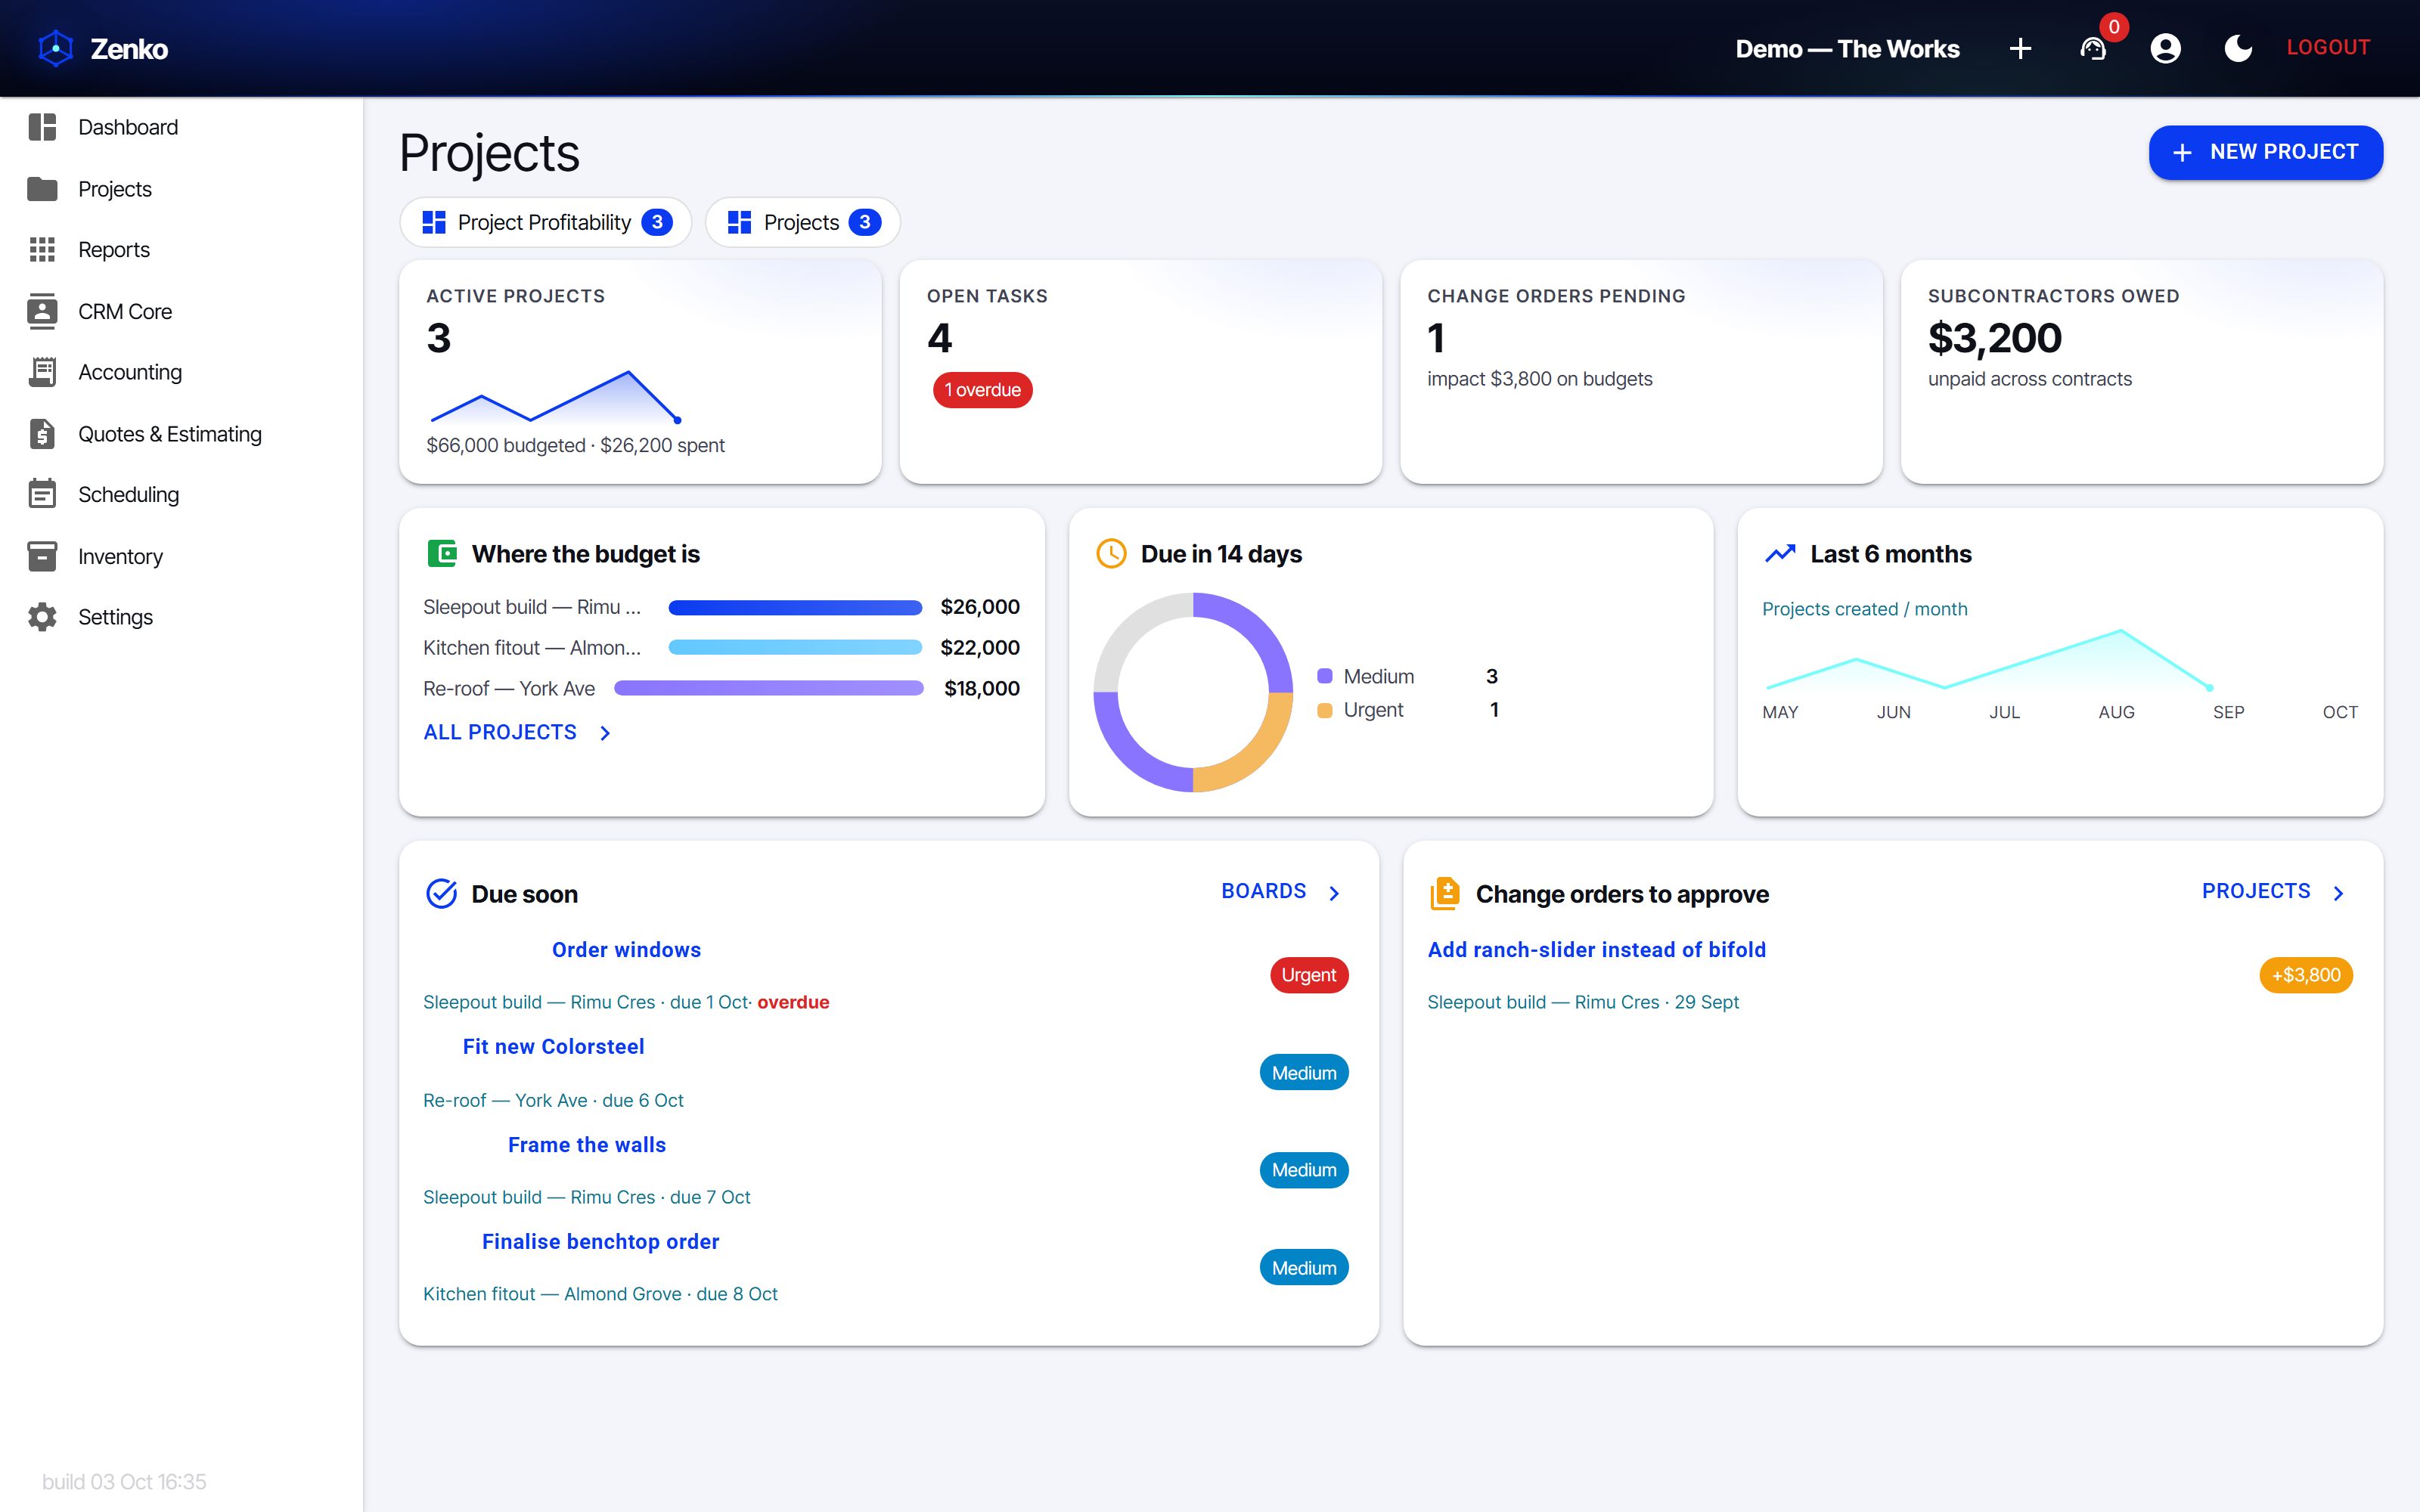The width and height of the screenshot is (2420, 1512).
Task: Click the Demo — The Works company name
Action: [1847, 48]
